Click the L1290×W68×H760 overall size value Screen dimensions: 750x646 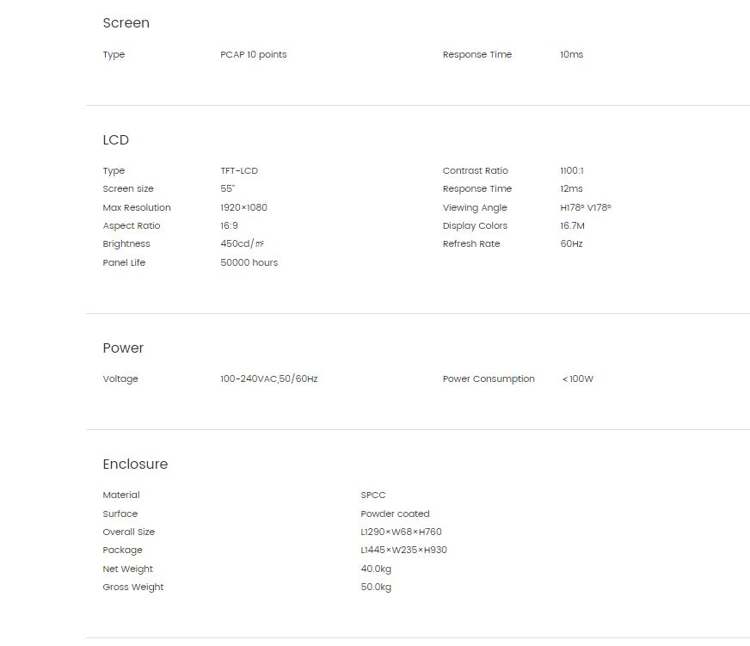click(401, 532)
